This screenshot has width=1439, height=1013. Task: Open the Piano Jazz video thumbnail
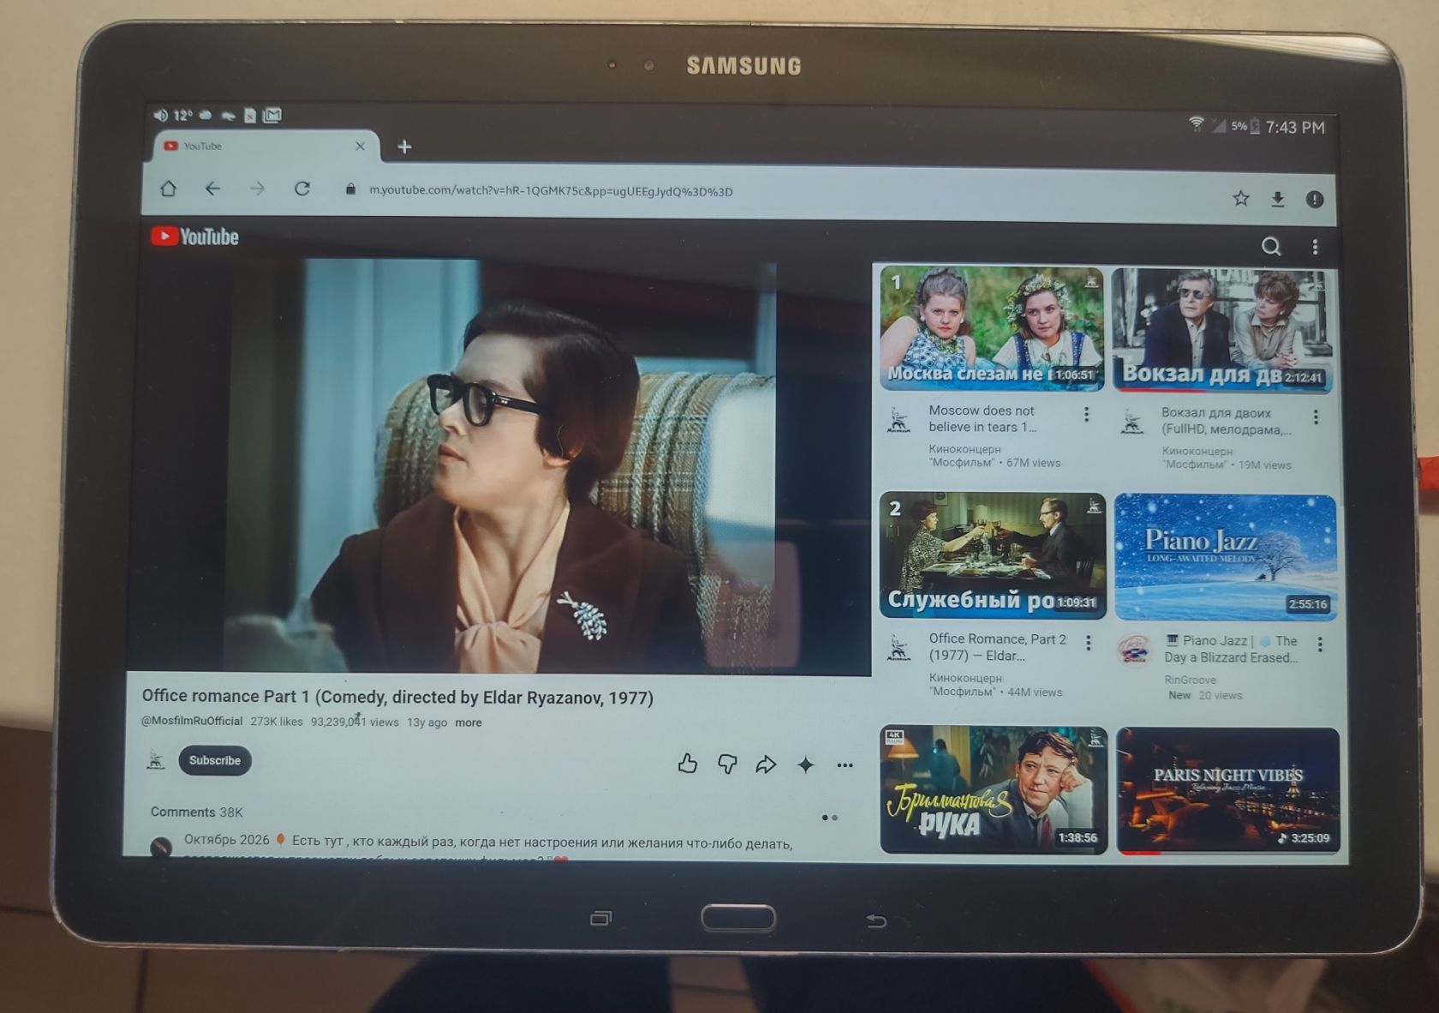point(1226,557)
